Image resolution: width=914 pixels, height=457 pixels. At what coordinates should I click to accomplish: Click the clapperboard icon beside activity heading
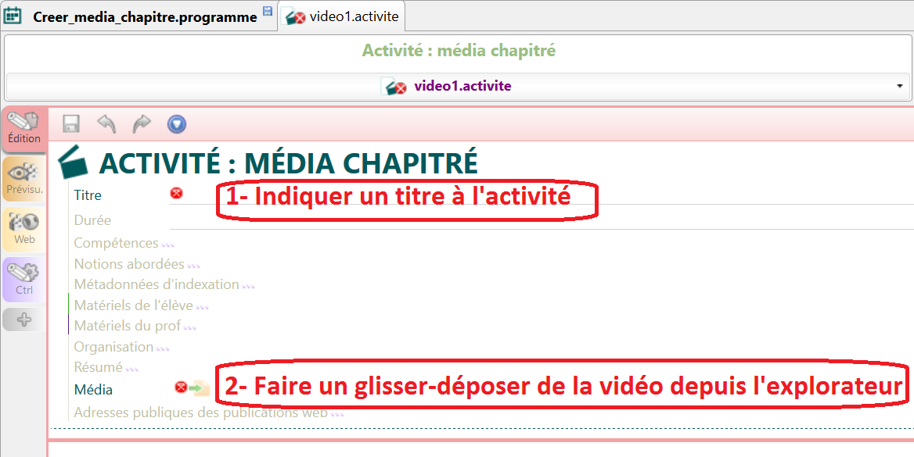[74, 162]
